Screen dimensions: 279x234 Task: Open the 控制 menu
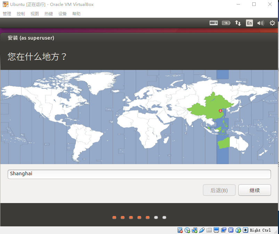[20, 14]
